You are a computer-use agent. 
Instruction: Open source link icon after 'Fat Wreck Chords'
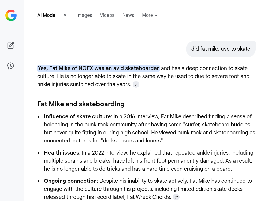point(176,197)
